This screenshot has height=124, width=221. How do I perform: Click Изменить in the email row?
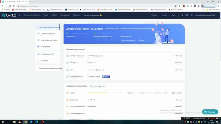coord(178,56)
